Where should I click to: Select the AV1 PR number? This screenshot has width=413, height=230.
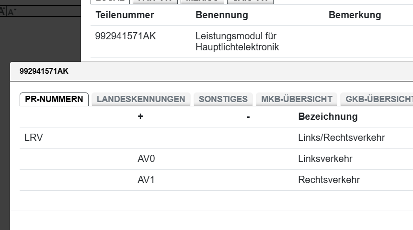146,180
